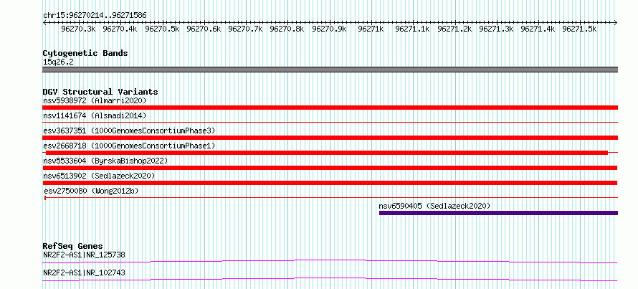The width and height of the screenshot is (638, 289).
Task: Click the magenta transcript line for NR_102743
Action: click(x=330, y=279)
